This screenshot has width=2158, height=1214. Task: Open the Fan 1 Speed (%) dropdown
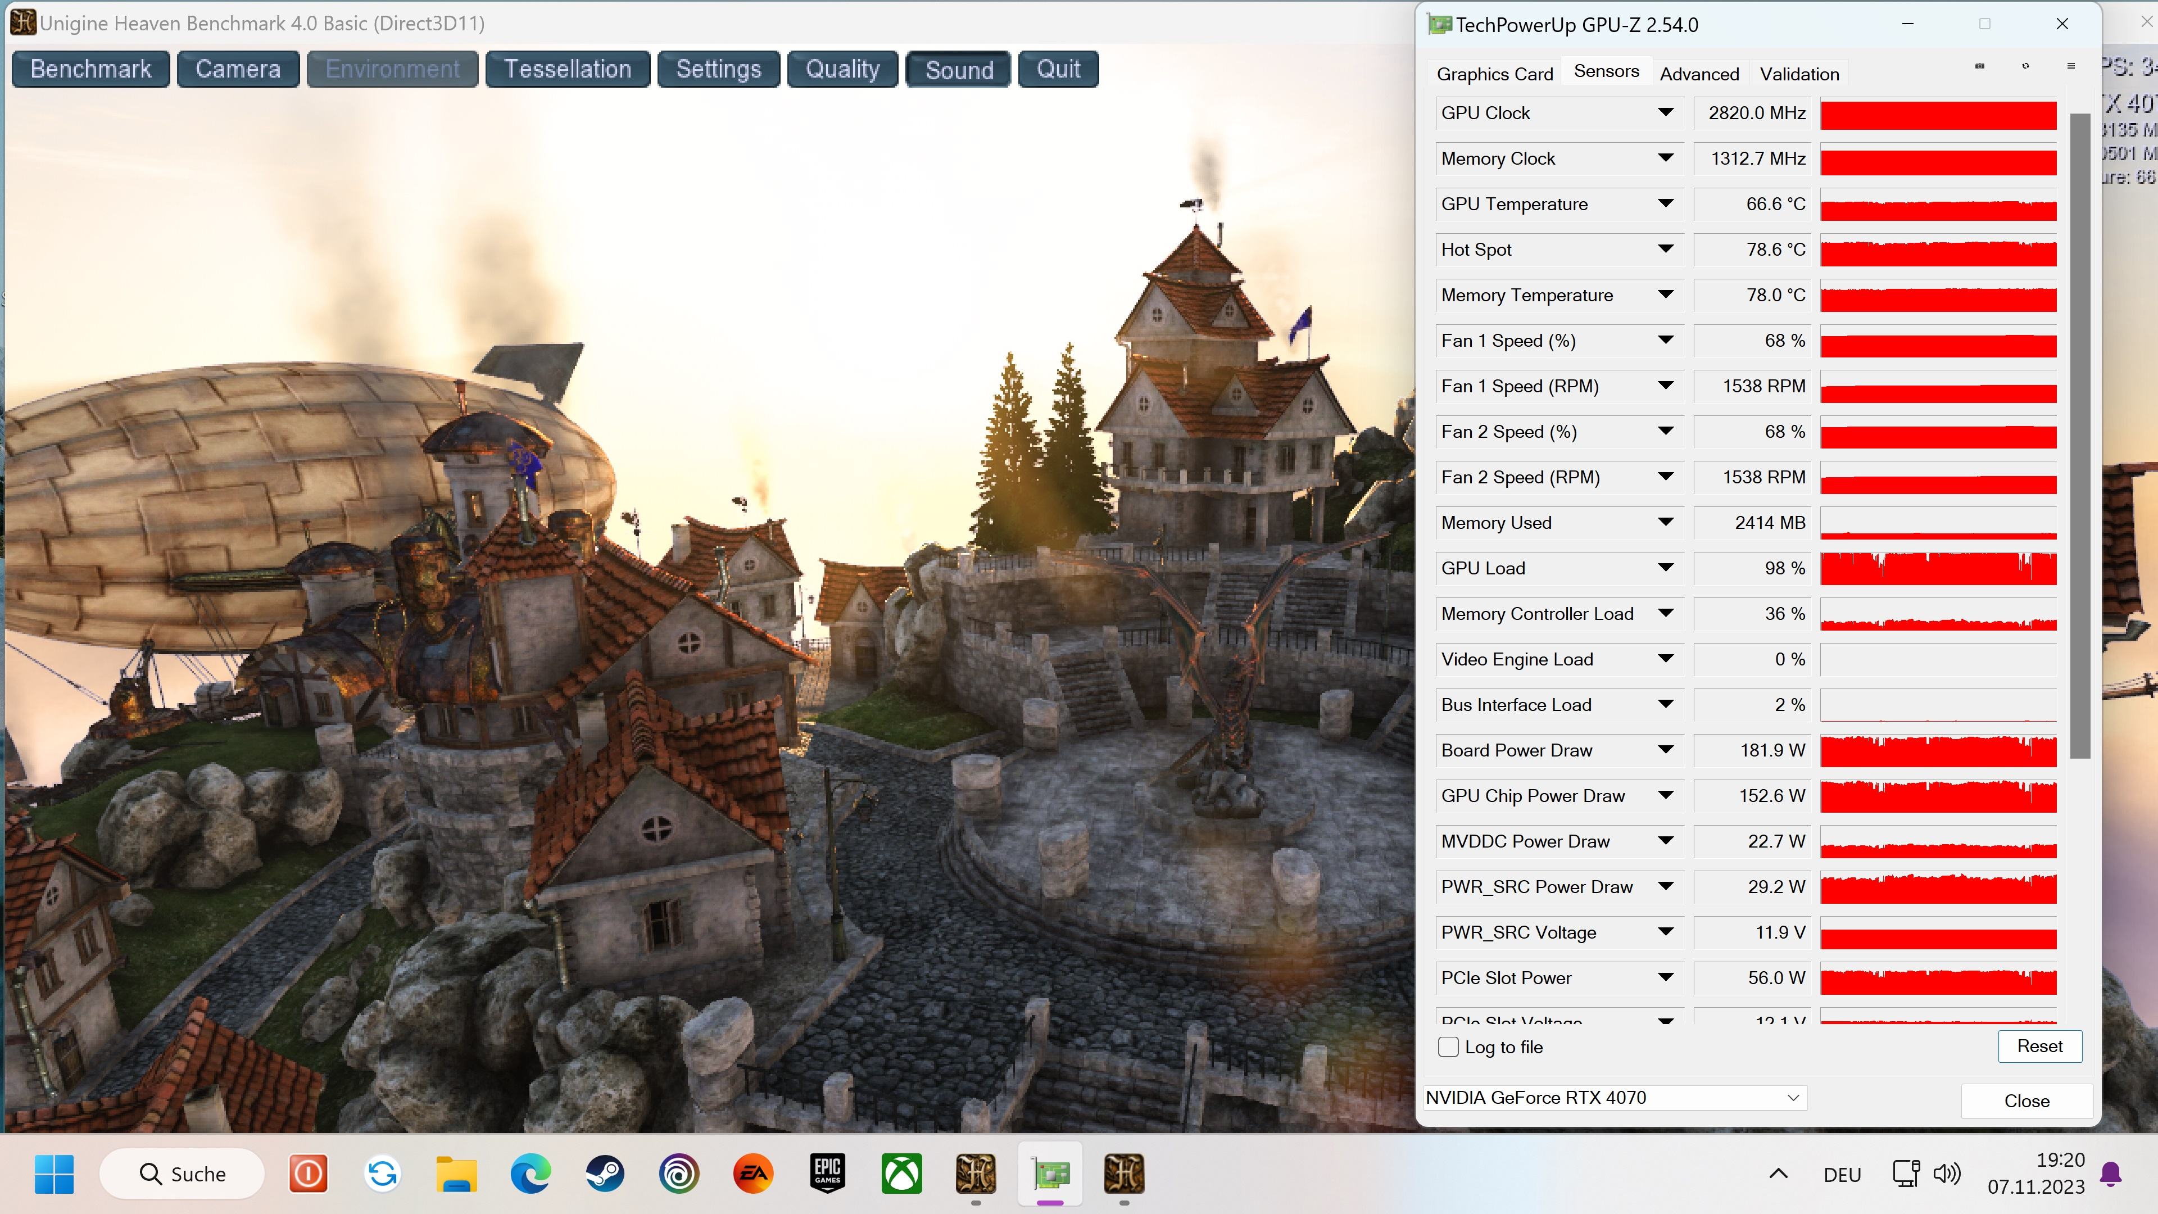(1665, 340)
